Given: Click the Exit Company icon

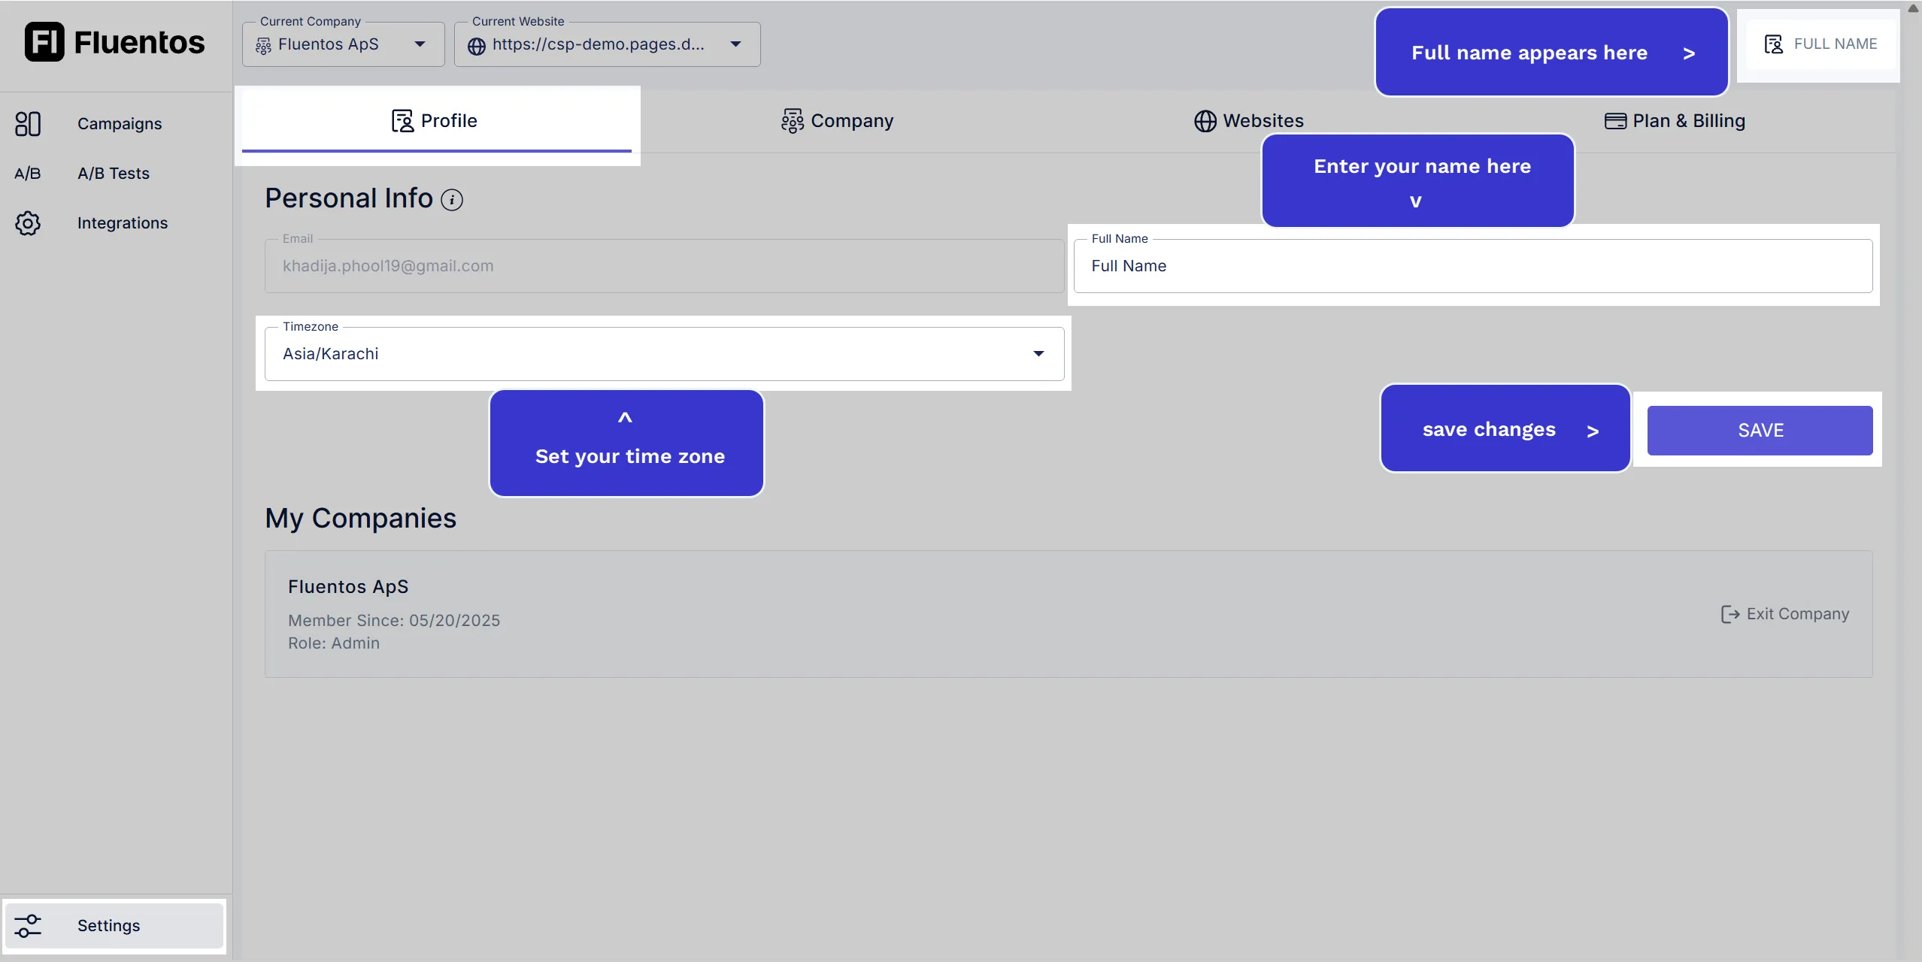Looking at the screenshot, I should 1730,614.
